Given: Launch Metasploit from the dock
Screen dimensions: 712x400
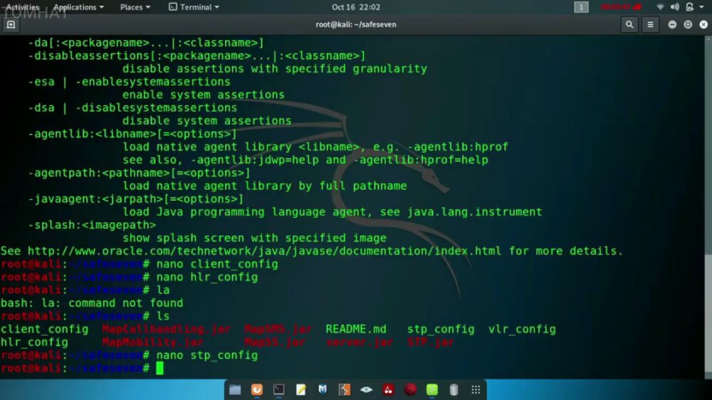Looking at the screenshot, I should 323,389.
